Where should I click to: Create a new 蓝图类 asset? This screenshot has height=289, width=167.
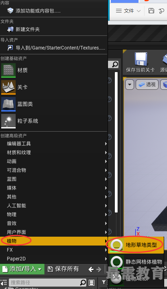tap(53, 104)
